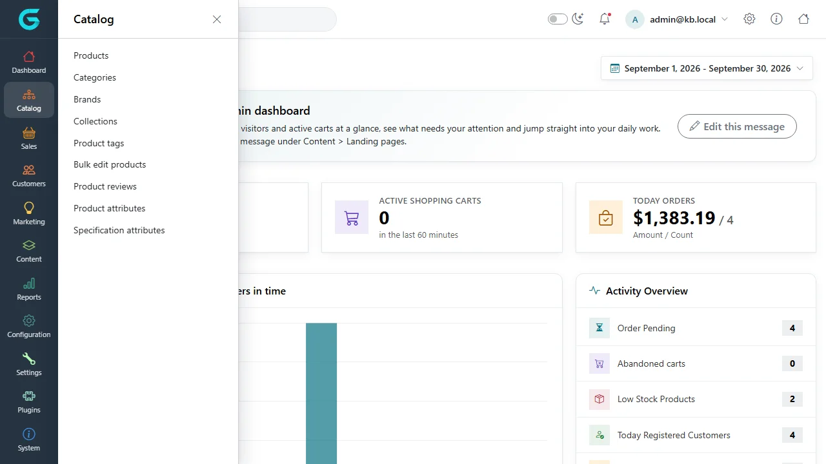The height and width of the screenshot is (464, 826).
Task: Go to Customers in the sidebar
Action: point(29,175)
